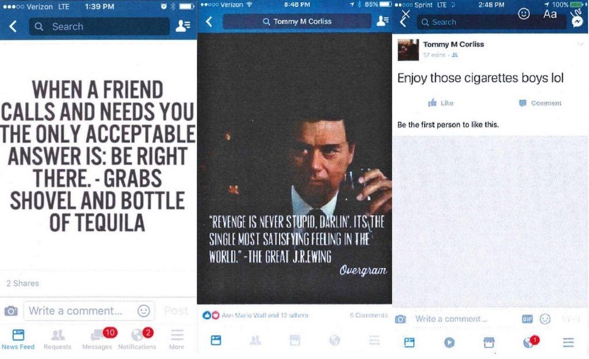
Task: Open the Marketplace storefront icon in bottom bar
Action: (488, 342)
